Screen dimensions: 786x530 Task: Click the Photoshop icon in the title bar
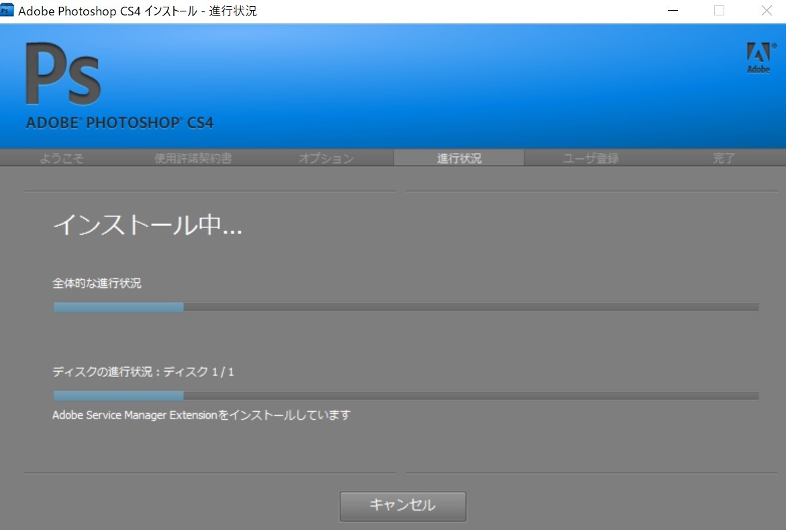(x=7, y=10)
